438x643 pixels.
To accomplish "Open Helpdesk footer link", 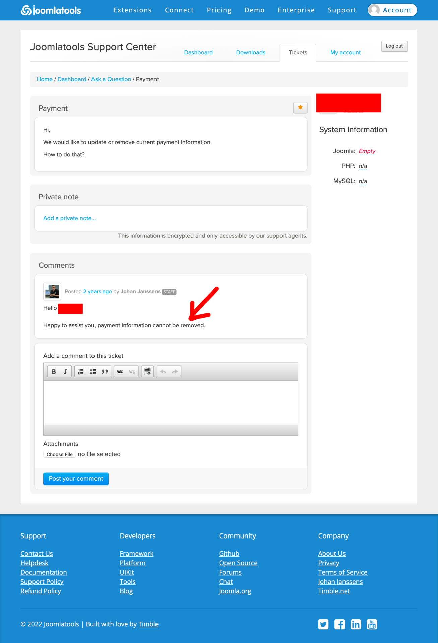I will pyautogui.click(x=35, y=563).
